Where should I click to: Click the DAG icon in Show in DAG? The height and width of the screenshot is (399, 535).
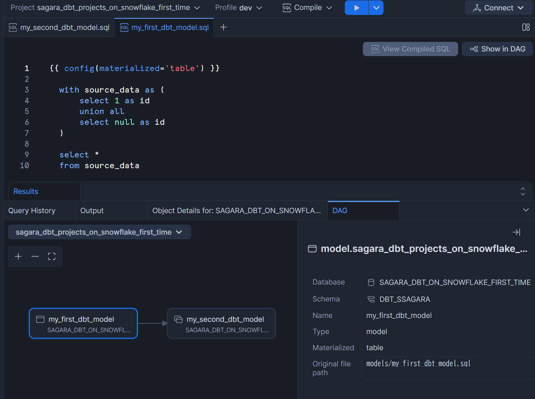click(474, 49)
